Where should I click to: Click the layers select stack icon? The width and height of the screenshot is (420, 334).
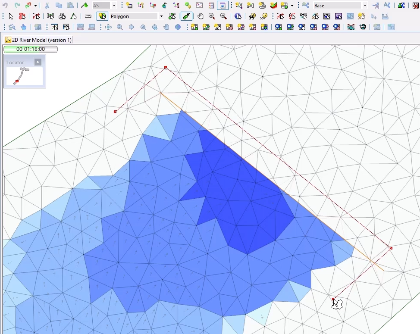(x=62, y=16)
